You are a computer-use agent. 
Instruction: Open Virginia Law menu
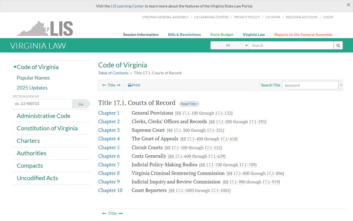254,35
